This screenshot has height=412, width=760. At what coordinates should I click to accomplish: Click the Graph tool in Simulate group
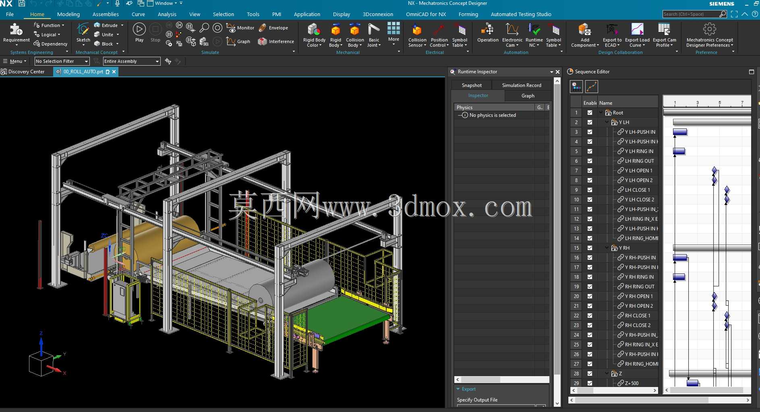pos(238,41)
